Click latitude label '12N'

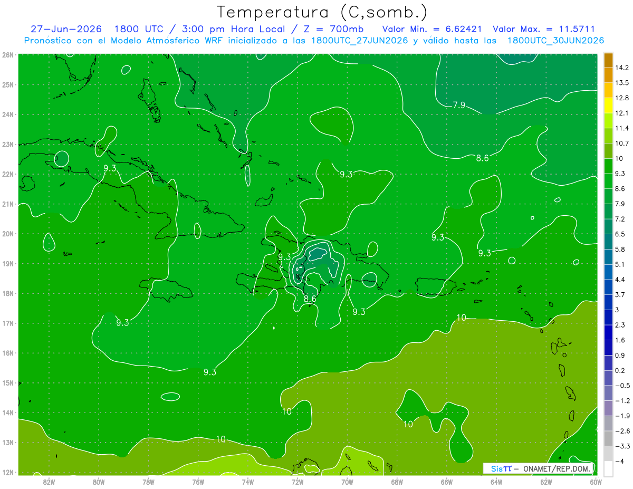[8, 472]
